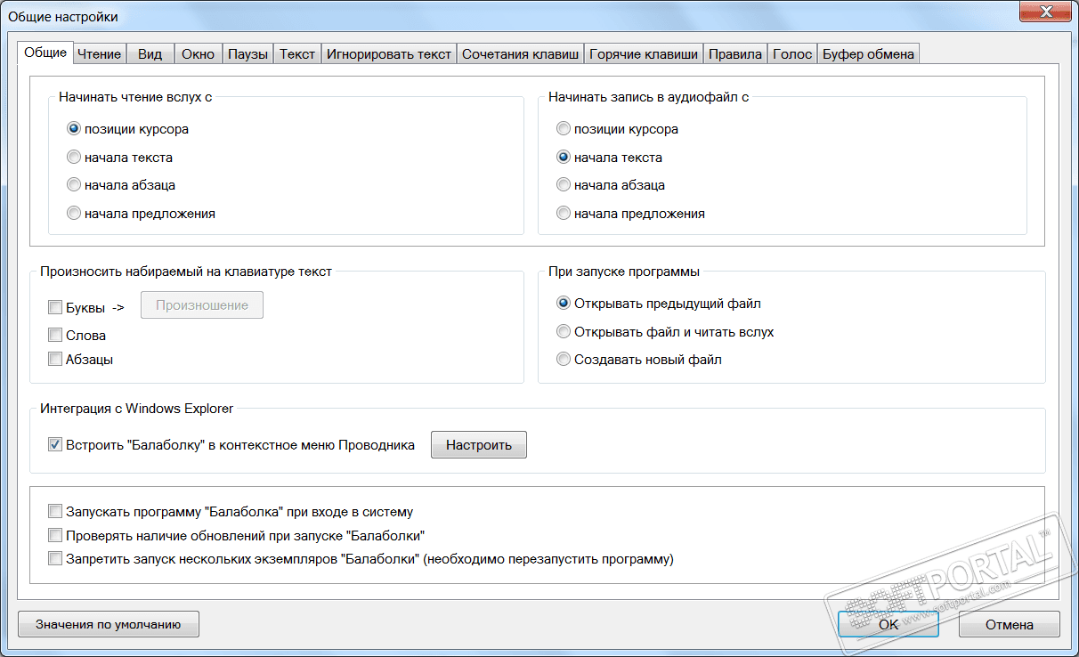This screenshot has height=657, width=1079.
Task: Open the Игнорировать текст tab
Action: [388, 53]
